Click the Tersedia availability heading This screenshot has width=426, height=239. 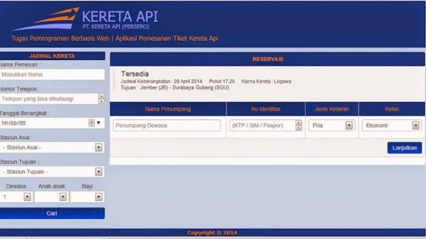pyautogui.click(x=135, y=74)
